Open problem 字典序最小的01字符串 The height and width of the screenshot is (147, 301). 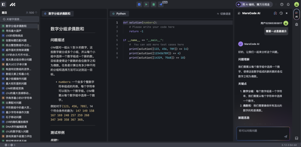click(x=19, y=98)
